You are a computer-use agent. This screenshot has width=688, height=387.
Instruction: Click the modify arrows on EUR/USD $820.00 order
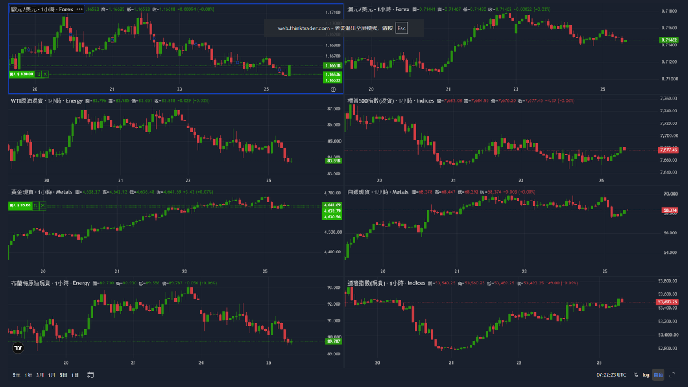coord(38,74)
